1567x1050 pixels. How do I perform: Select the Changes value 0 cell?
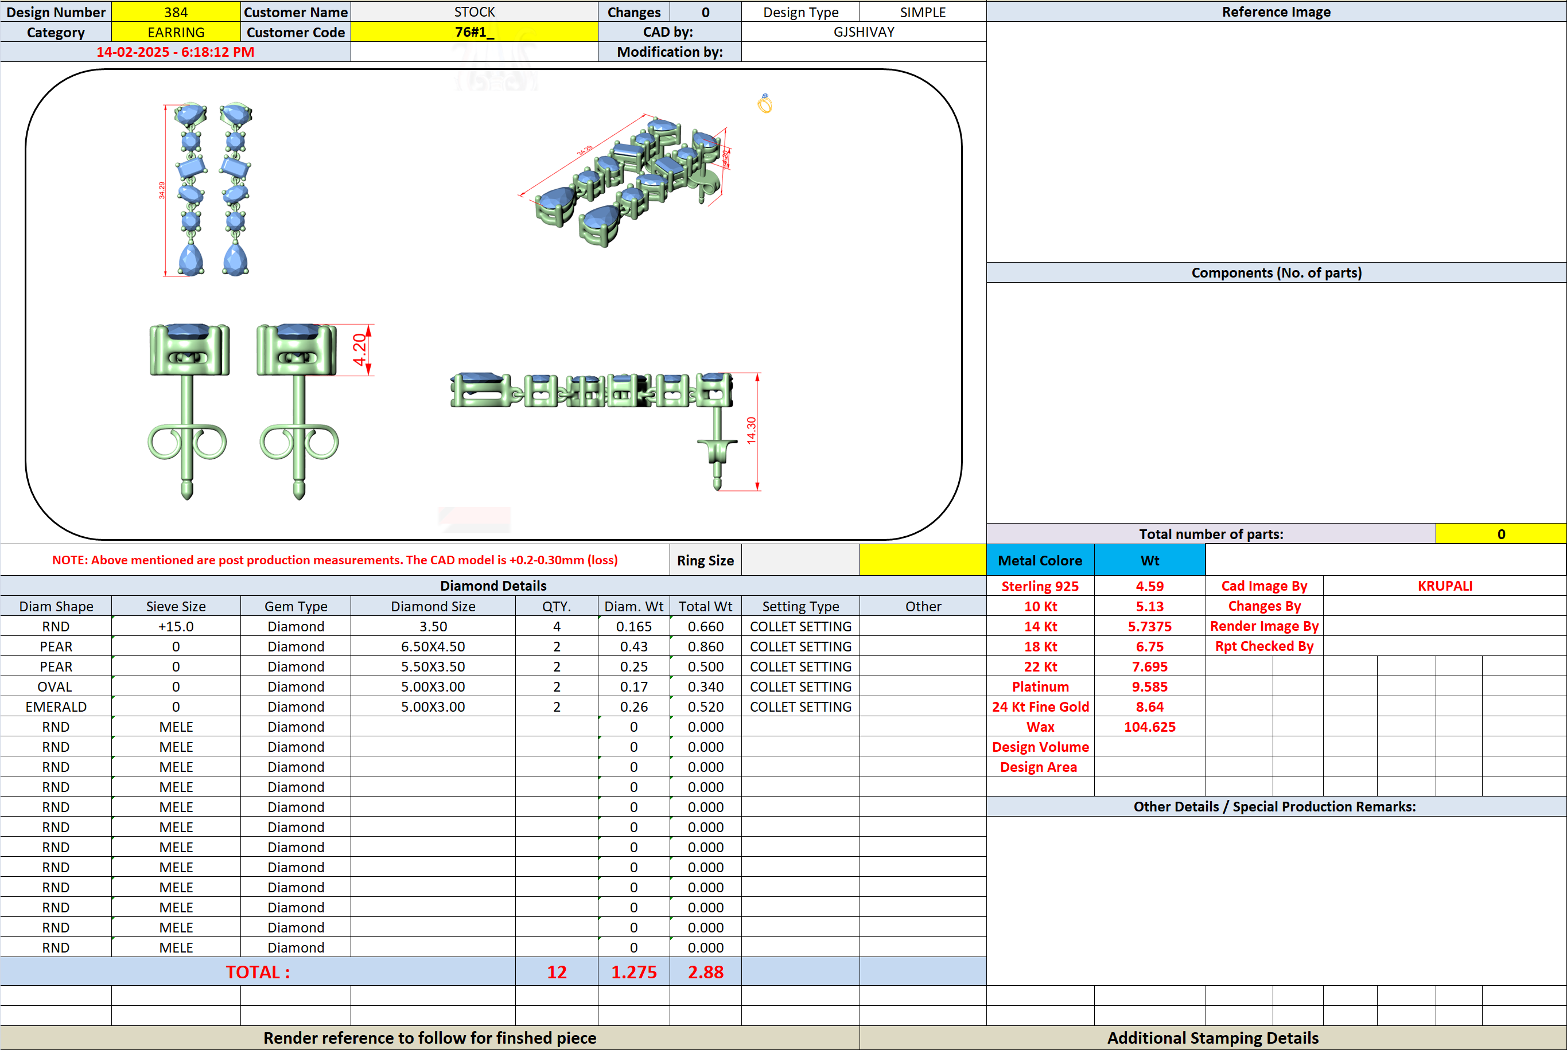(705, 12)
